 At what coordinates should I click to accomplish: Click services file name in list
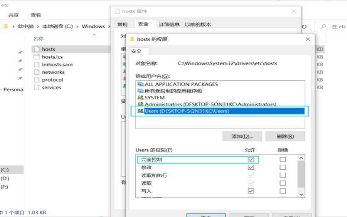point(51,88)
